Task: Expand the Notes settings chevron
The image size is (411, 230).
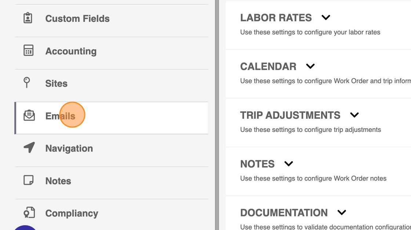Action: (289, 164)
